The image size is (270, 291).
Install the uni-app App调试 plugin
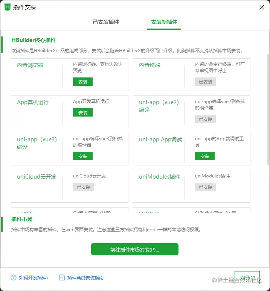point(205,156)
